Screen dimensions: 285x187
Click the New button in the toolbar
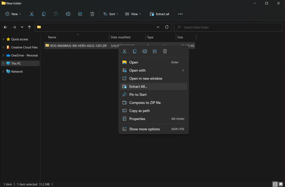(13, 14)
